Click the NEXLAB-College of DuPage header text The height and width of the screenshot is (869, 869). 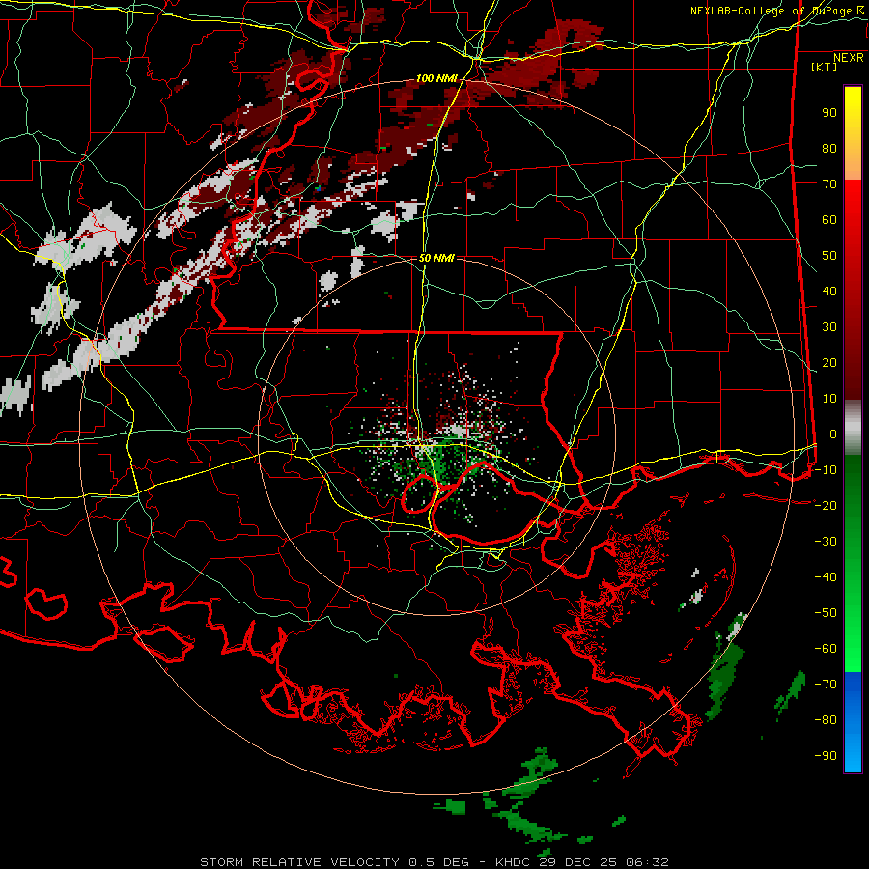(776, 11)
